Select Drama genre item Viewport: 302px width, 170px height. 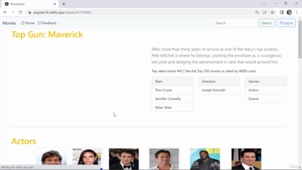click(266, 99)
